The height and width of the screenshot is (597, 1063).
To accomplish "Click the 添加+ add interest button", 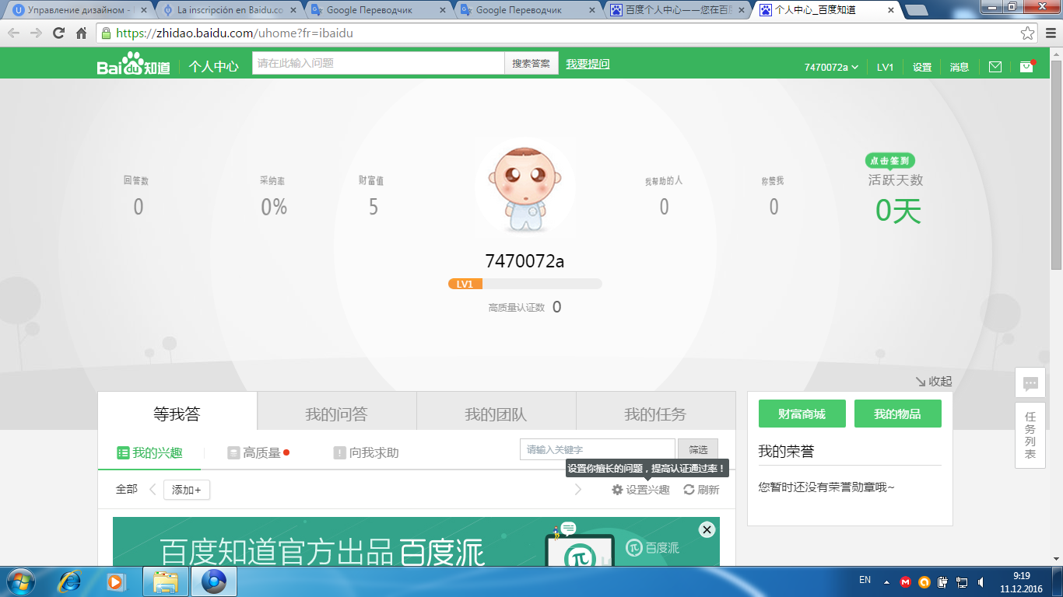I will [187, 490].
